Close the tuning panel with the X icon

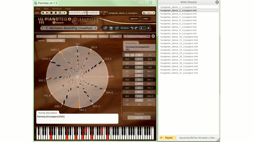point(153,36)
